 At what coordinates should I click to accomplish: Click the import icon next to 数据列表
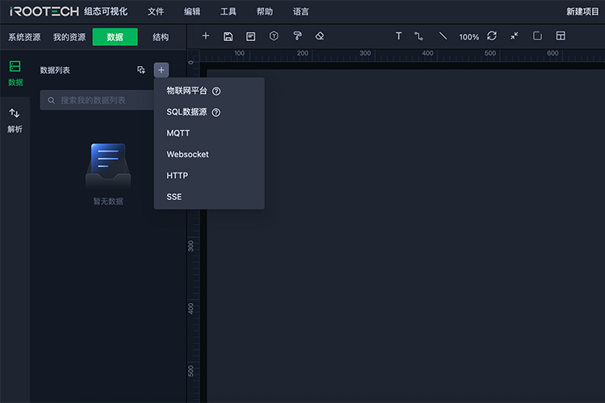(141, 70)
